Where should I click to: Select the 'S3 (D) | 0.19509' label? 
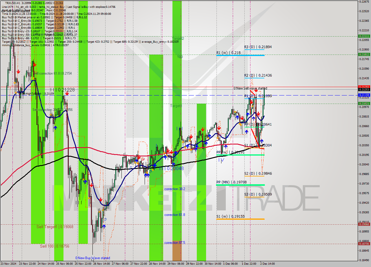click(x=258, y=194)
